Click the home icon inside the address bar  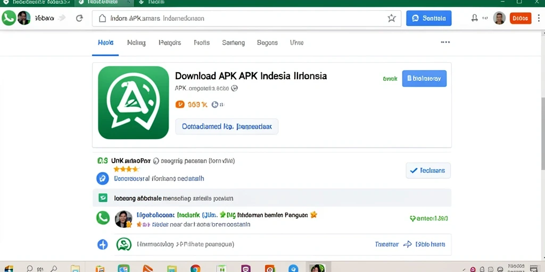[x=102, y=19]
